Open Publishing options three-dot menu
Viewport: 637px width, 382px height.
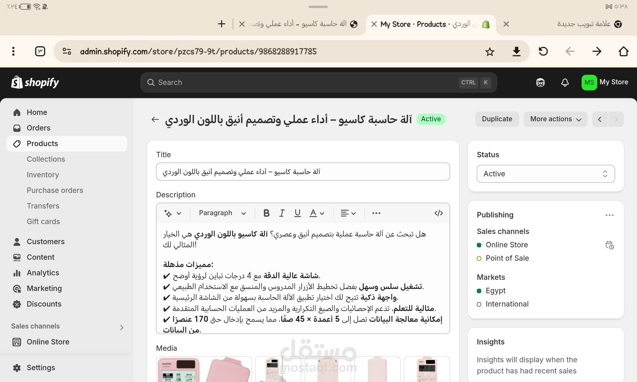pyautogui.click(x=610, y=215)
